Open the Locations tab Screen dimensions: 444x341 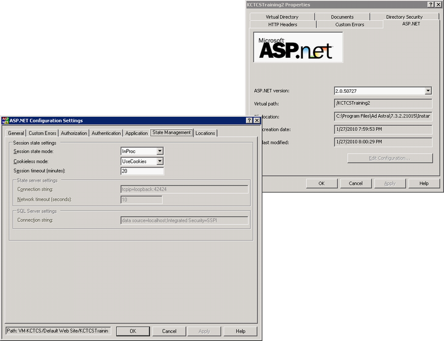point(205,133)
